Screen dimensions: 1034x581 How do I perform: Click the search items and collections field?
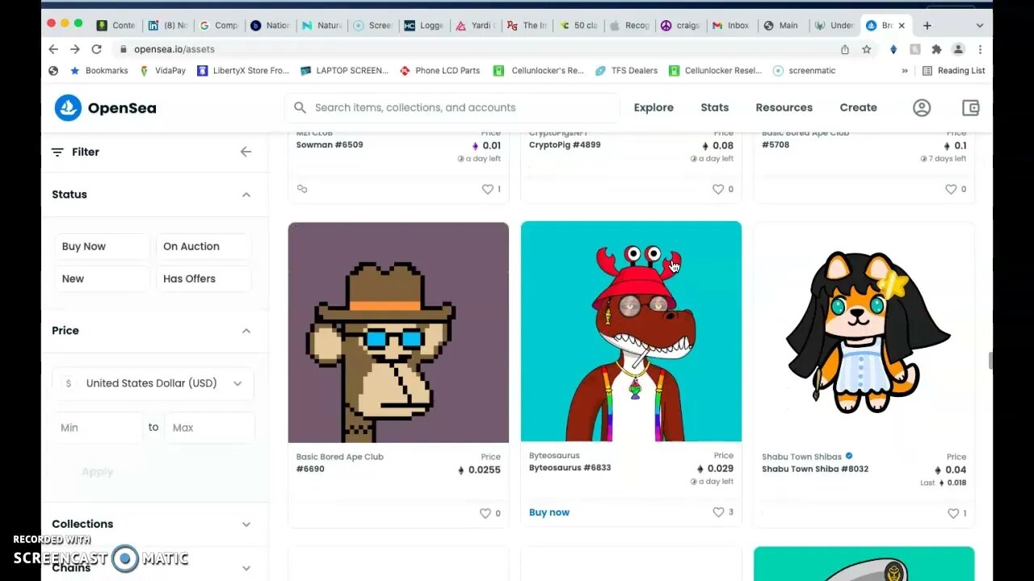(x=452, y=107)
